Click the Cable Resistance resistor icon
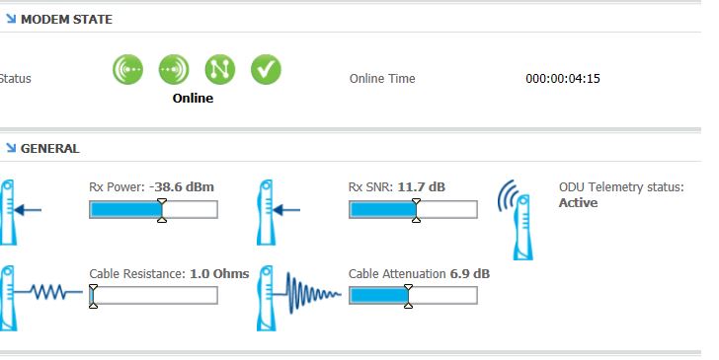The height and width of the screenshot is (360, 719). (x=40, y=298)
